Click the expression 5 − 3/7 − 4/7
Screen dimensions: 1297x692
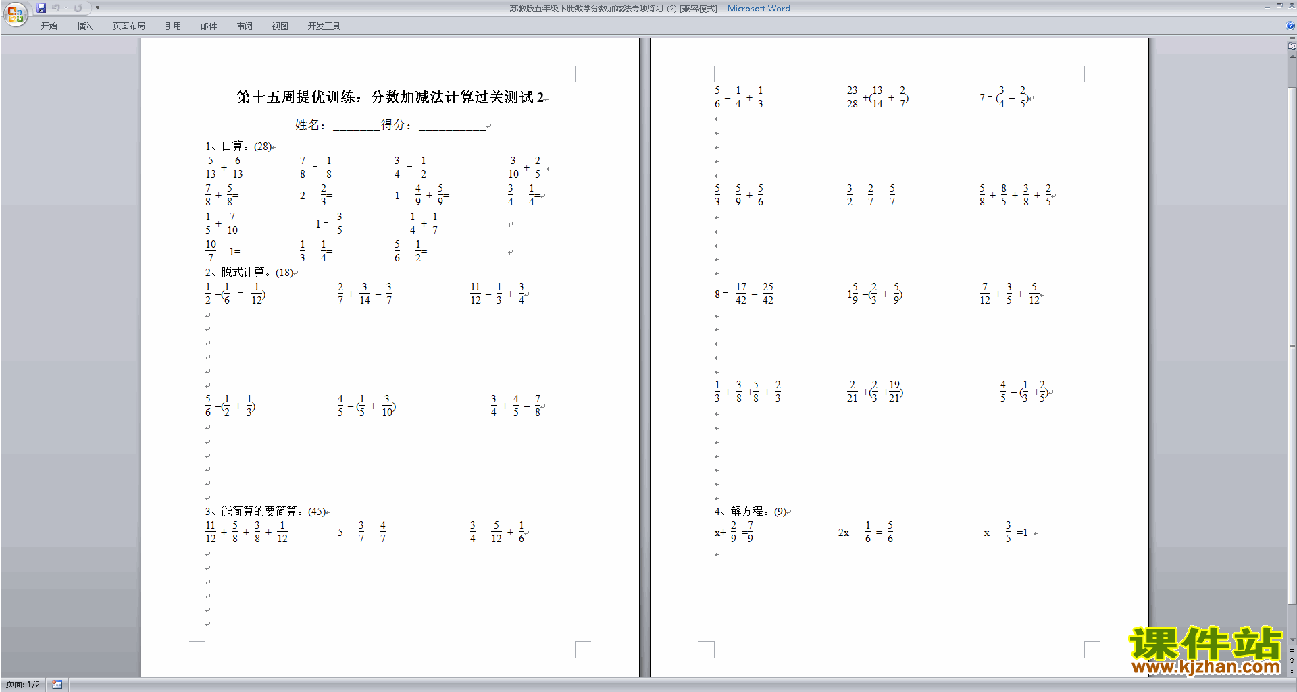pos(362,533)
